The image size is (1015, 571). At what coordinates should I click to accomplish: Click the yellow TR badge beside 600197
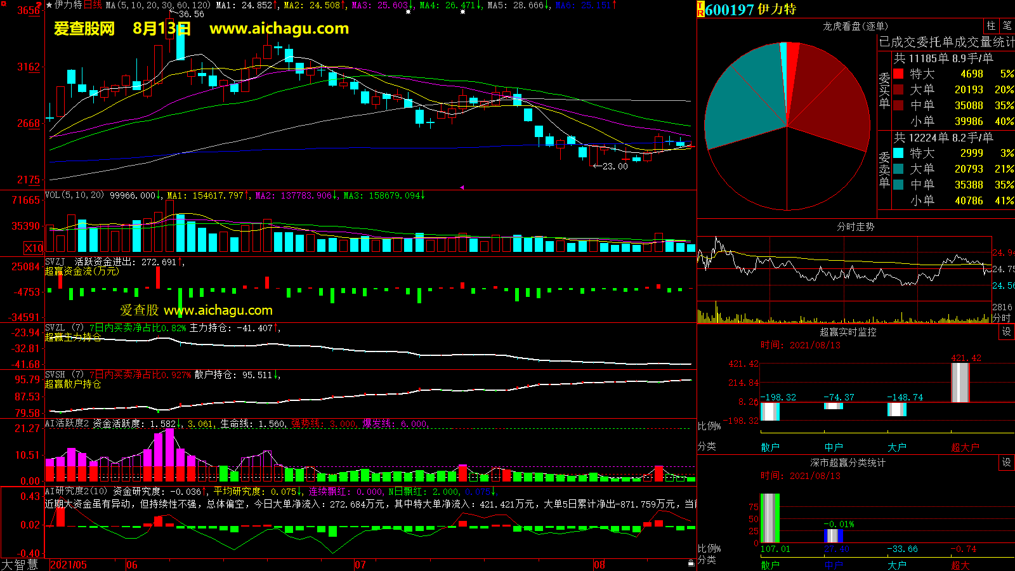[700, 10]
